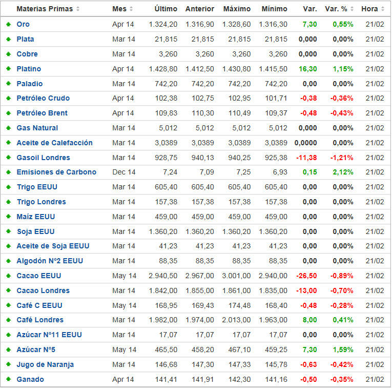Sort table by Materias Primas column
Image resolution: width=392 pixels, height=388 pixels.
click(48, 9)
